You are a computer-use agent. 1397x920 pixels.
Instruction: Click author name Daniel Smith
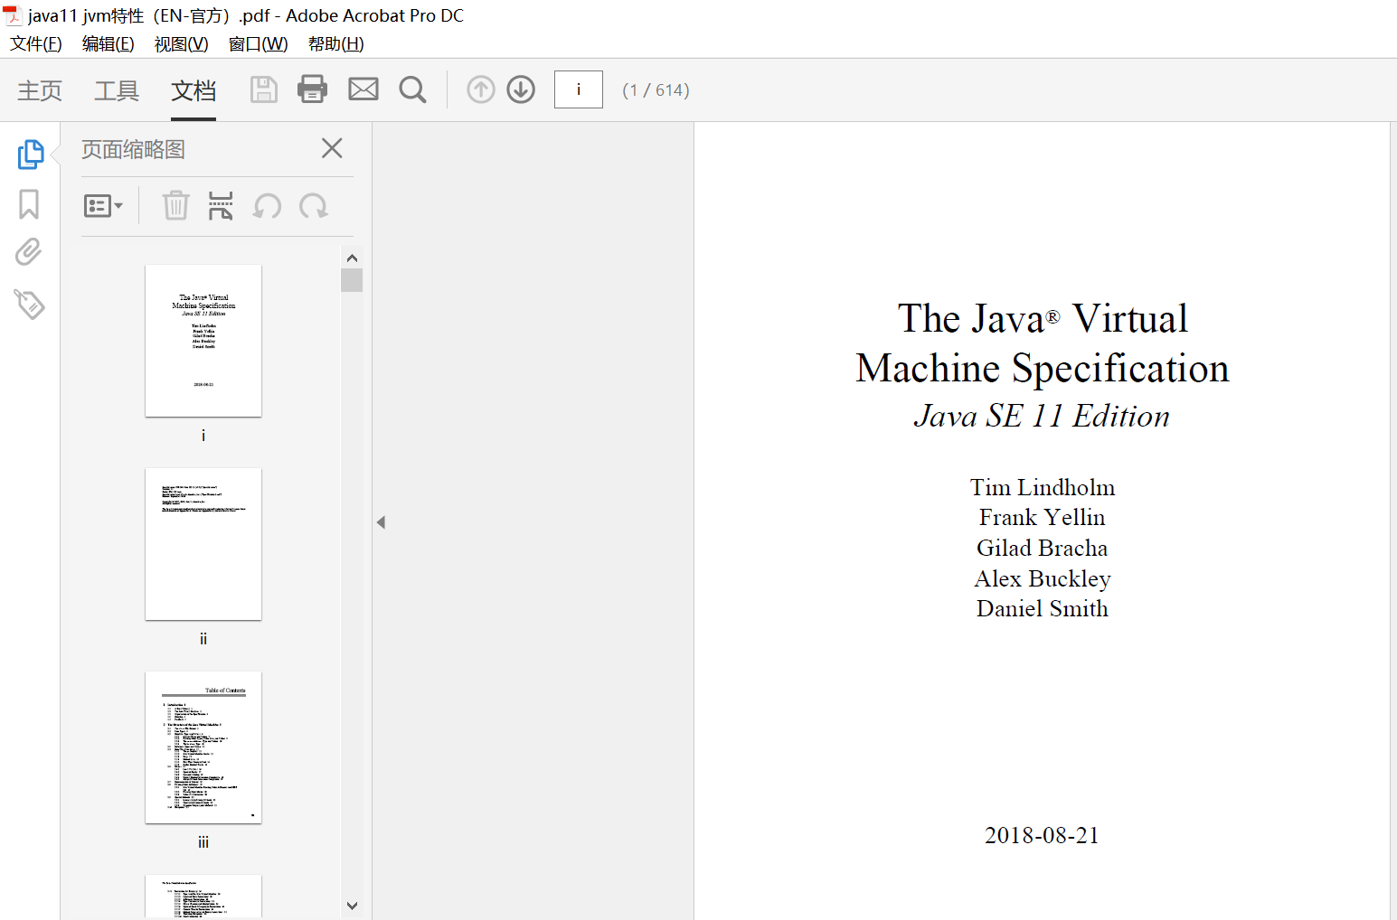[x=1043, y=609]
